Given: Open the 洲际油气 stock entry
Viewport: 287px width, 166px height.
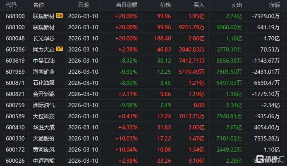Looking at the screenshot, I should click(x=43, y=105).
